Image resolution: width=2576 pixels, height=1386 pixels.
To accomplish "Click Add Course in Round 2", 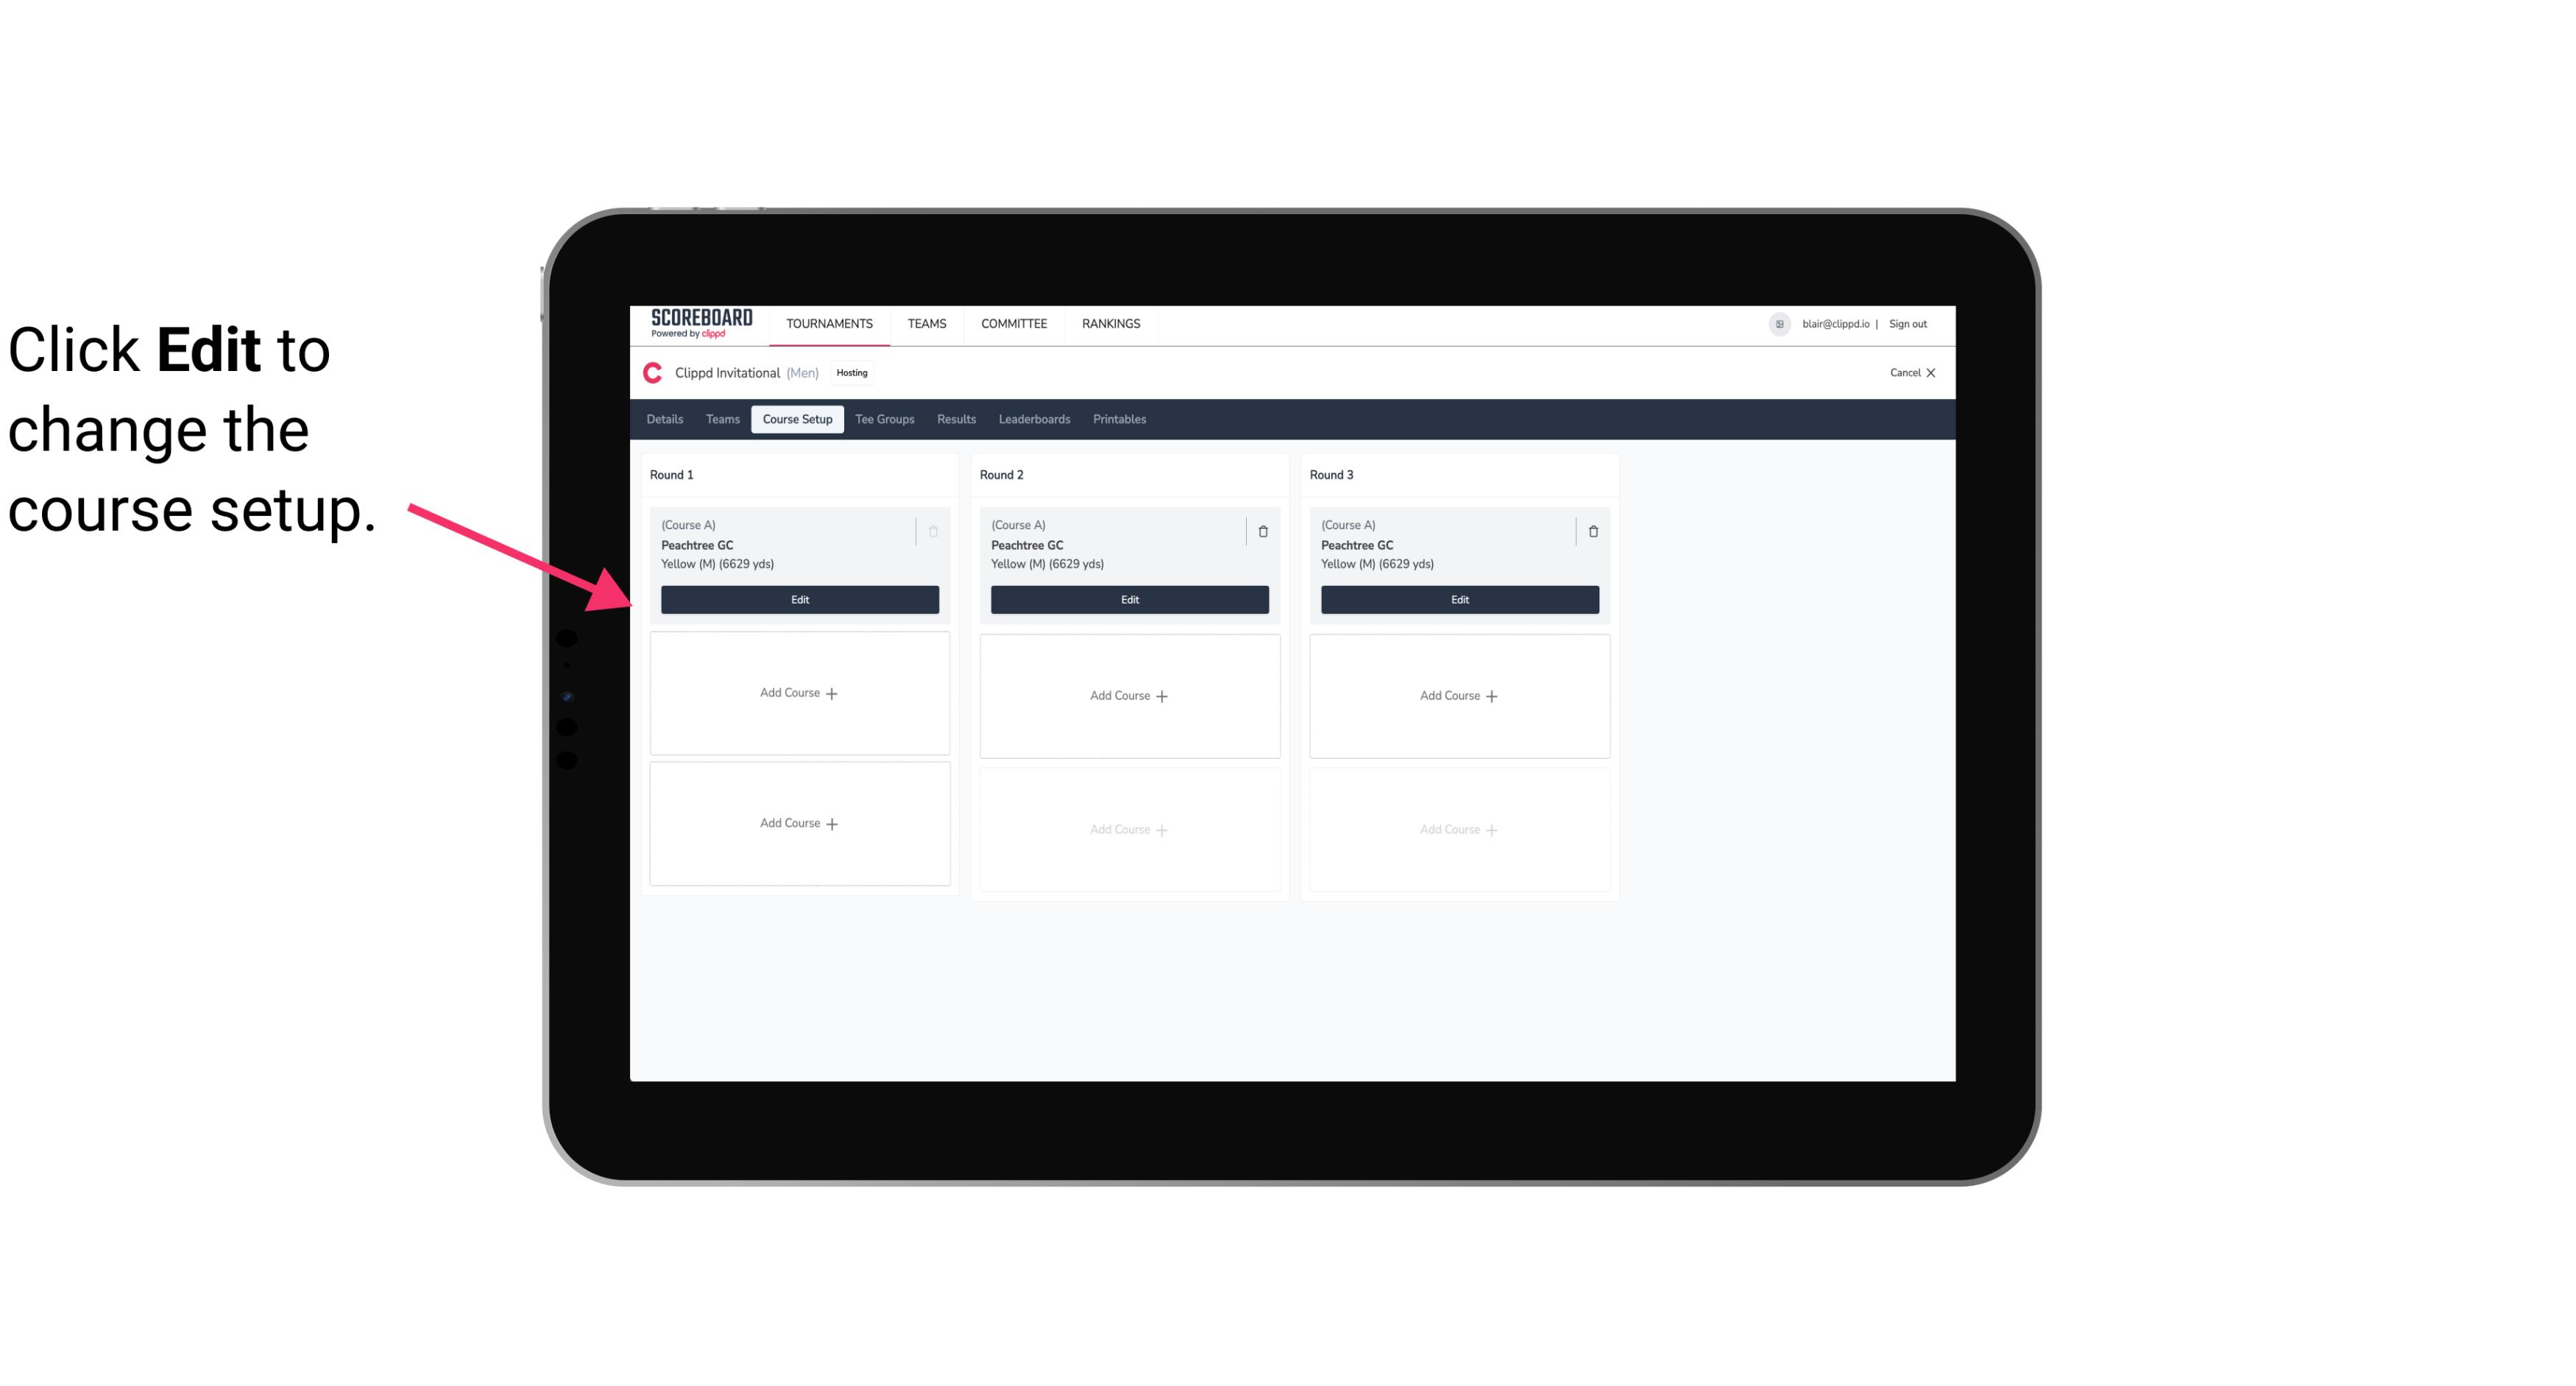I will tap(1128, 693).
